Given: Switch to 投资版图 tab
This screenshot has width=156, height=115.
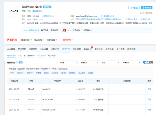Looking at the screenshot, I should [x=131, y=49].
